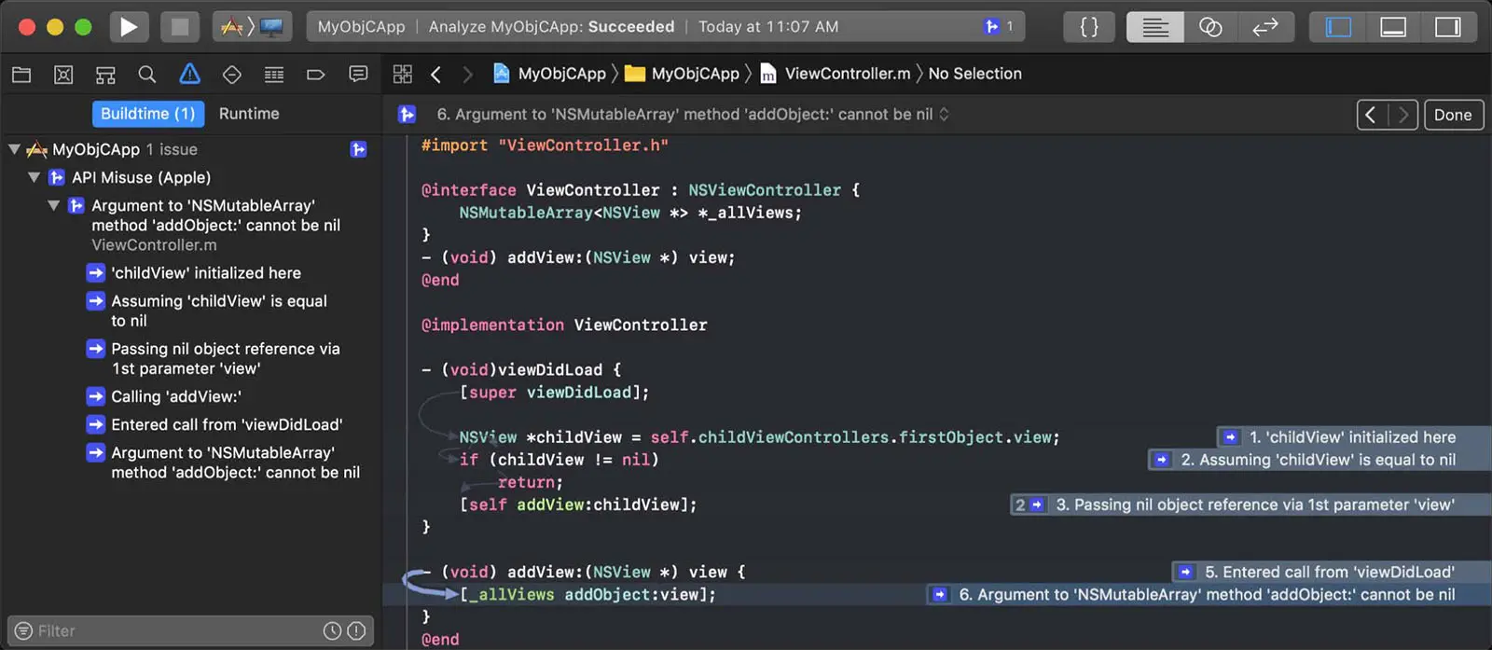Click annotation "5. Entered call from 'viewDidLoad'"
The height and width of the screenshot is (650, 1492).
[x=1331, y=572]
